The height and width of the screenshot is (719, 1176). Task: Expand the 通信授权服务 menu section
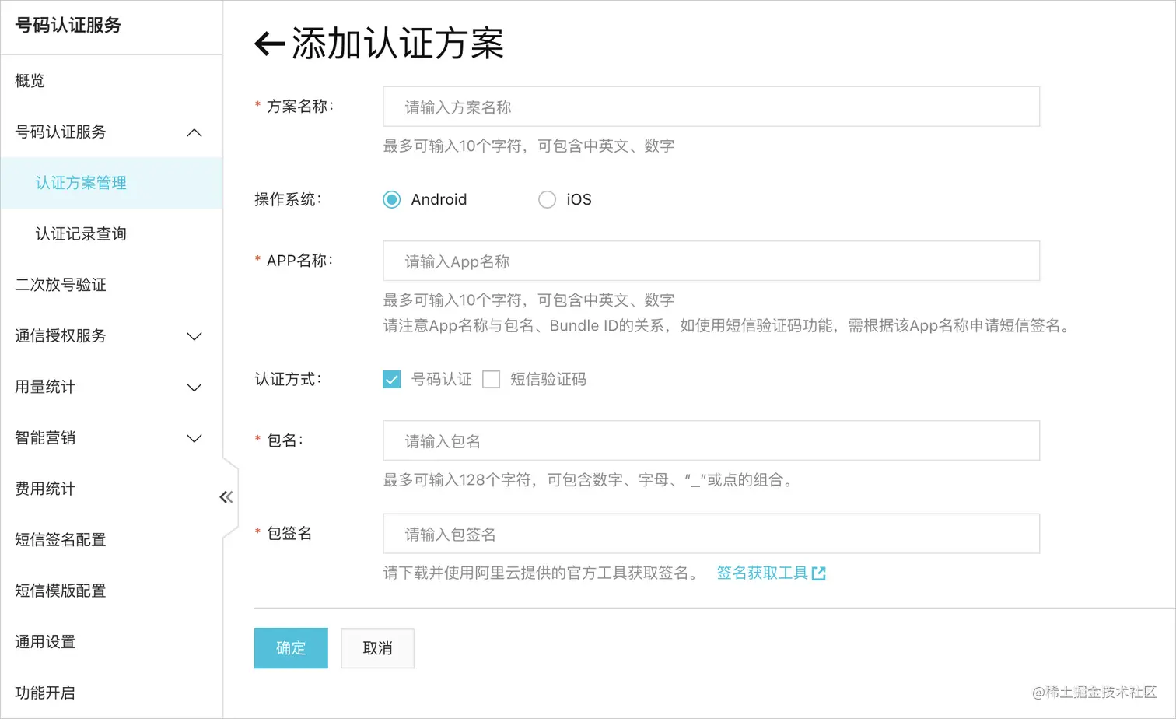coord(194,336)
